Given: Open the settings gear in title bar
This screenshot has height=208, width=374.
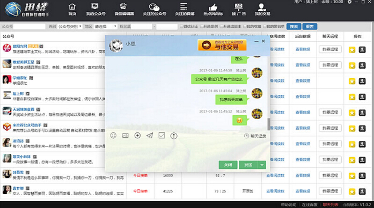Looking at the screenshot, I should 350,2.
